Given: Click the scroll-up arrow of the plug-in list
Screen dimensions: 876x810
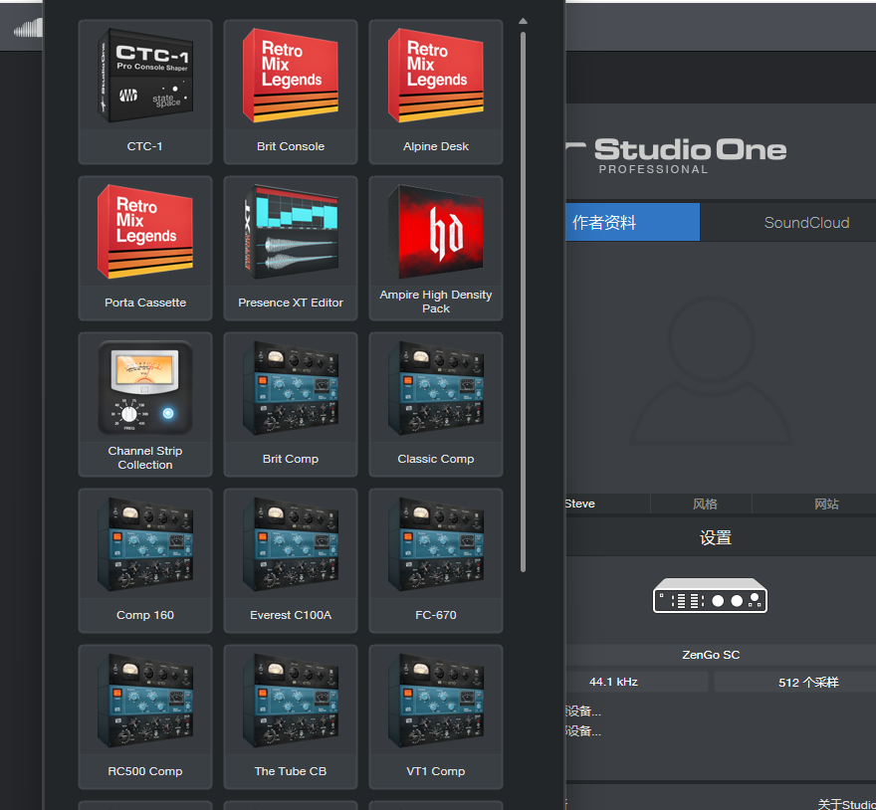Looking at the screenshot, I should click(x=523, y=21).
